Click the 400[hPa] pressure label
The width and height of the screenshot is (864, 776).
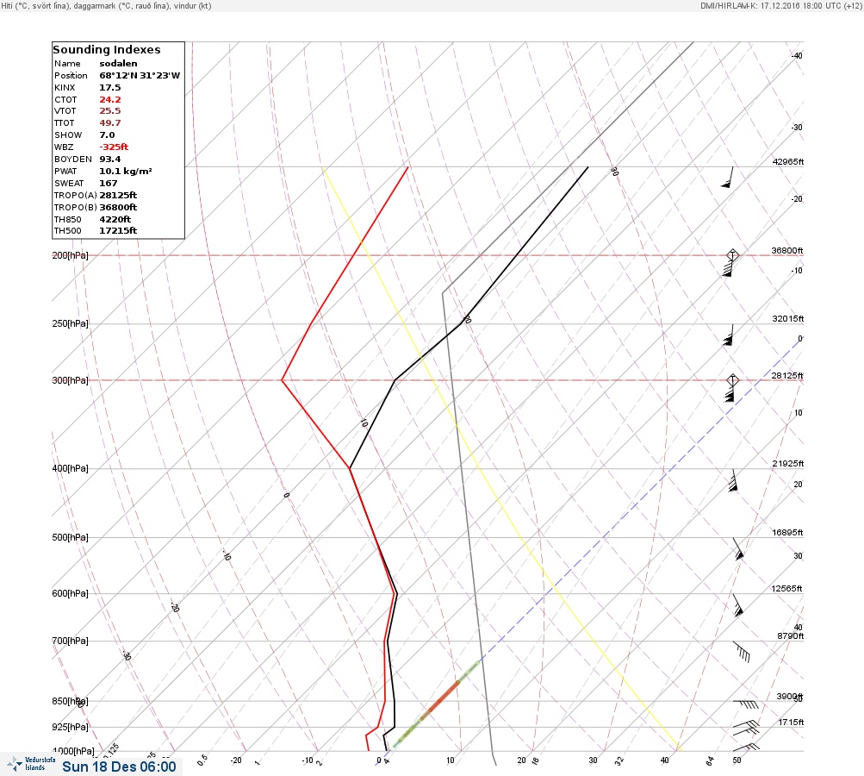click(x=70, y=468)
